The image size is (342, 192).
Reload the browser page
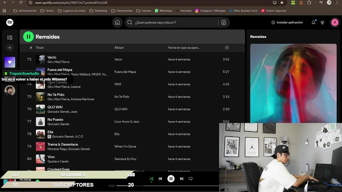[21, 3]
